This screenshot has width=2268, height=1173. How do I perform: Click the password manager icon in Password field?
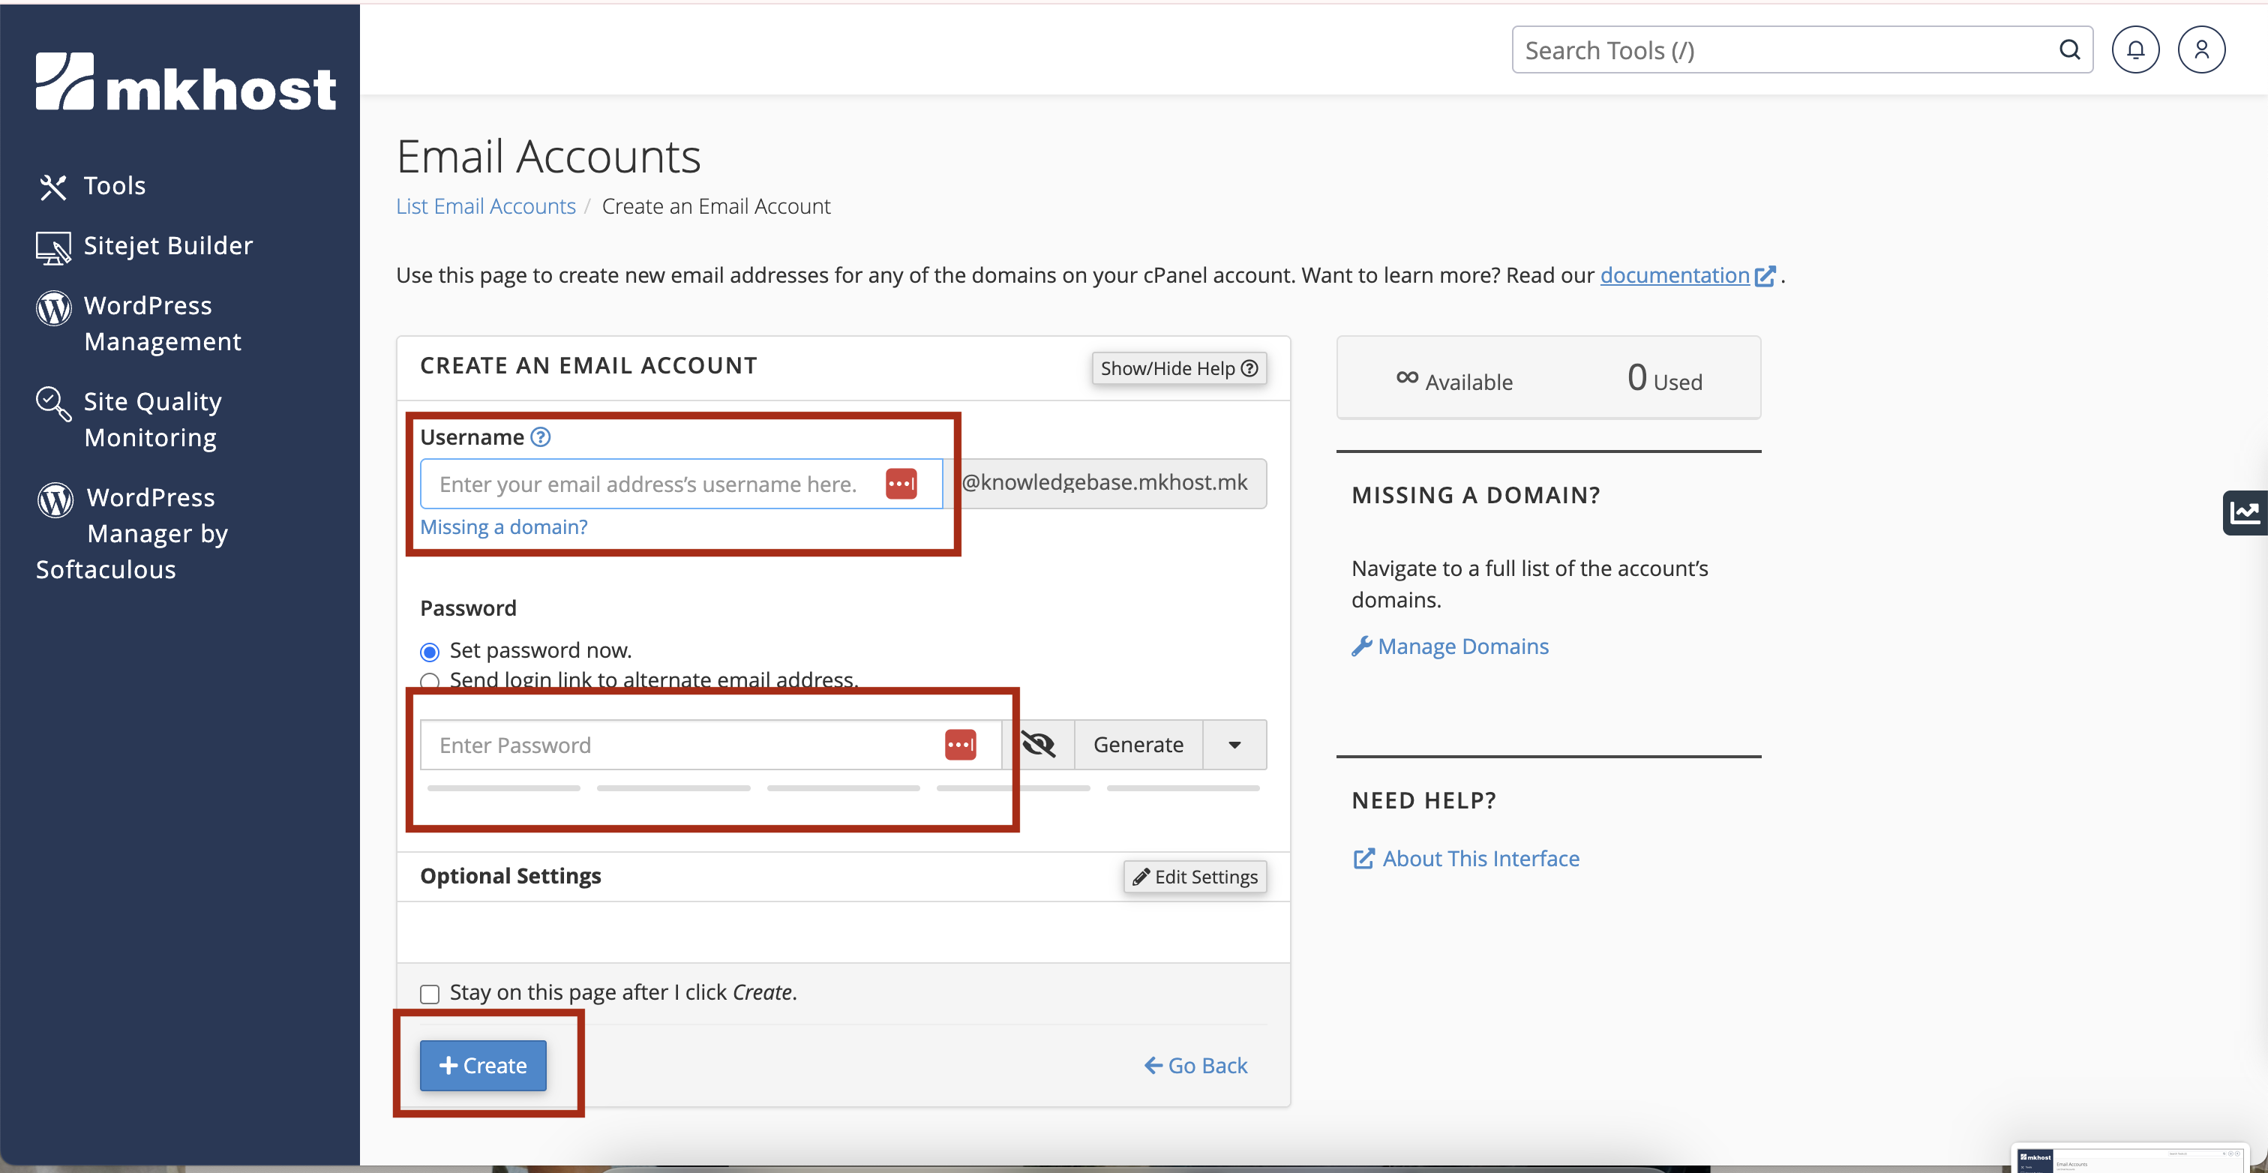[960, 745]
